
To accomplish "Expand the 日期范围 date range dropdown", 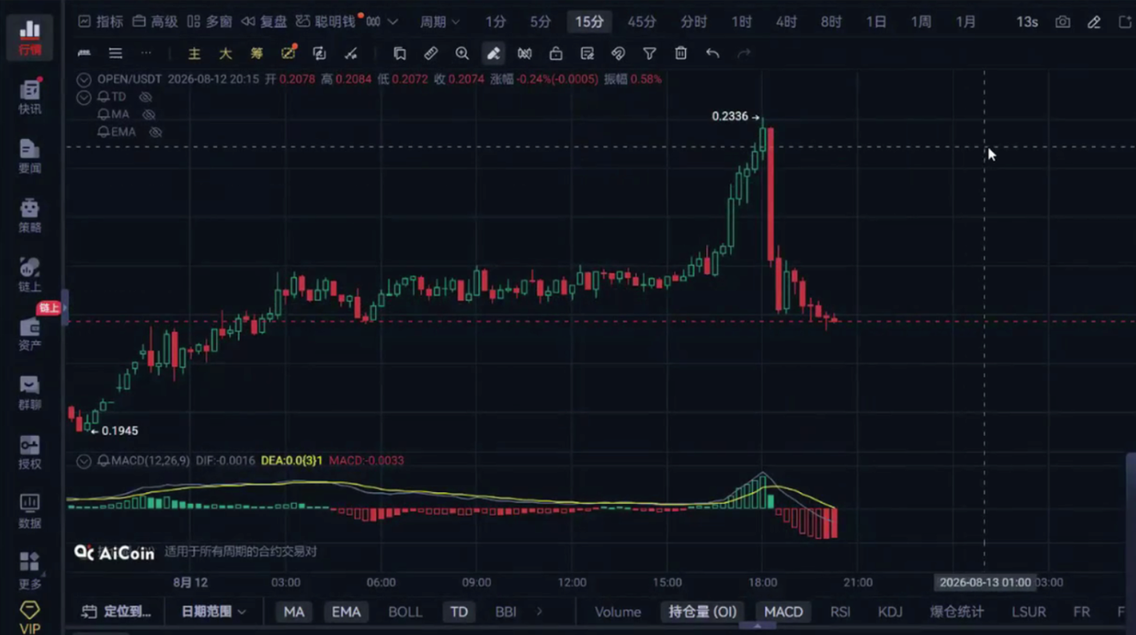I will (214, 612).
